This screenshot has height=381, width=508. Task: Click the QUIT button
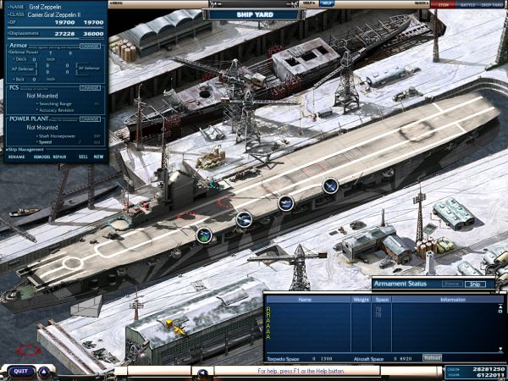20,372
